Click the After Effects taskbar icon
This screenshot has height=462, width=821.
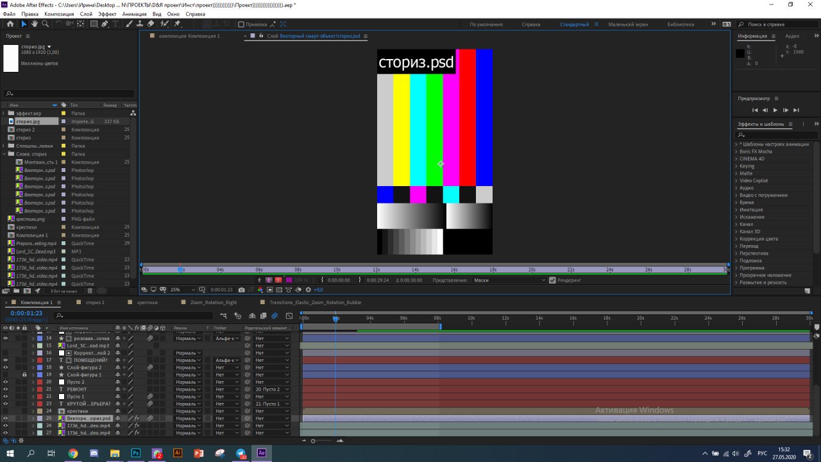point(262,453)
